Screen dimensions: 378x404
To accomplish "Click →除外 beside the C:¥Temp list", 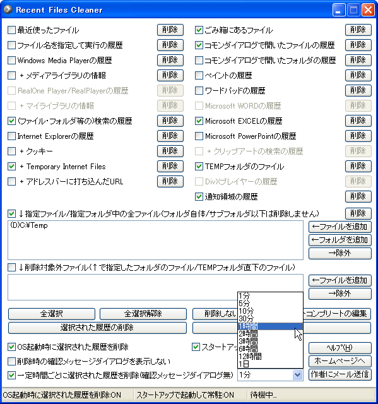I will pyautogui.click(x=340, y=253).
